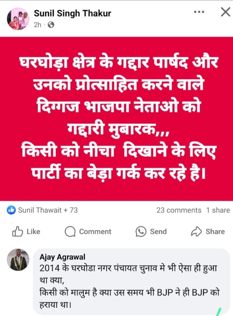Click the blue like reaction icon
Screen dimensions: 233x316
tap(11, 210)
